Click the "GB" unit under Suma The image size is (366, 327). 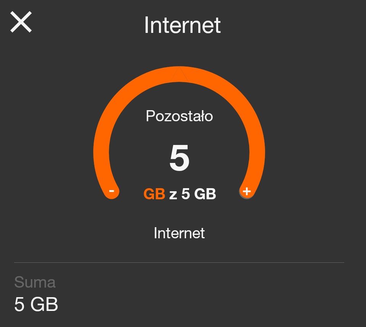(x=44, y=304)
